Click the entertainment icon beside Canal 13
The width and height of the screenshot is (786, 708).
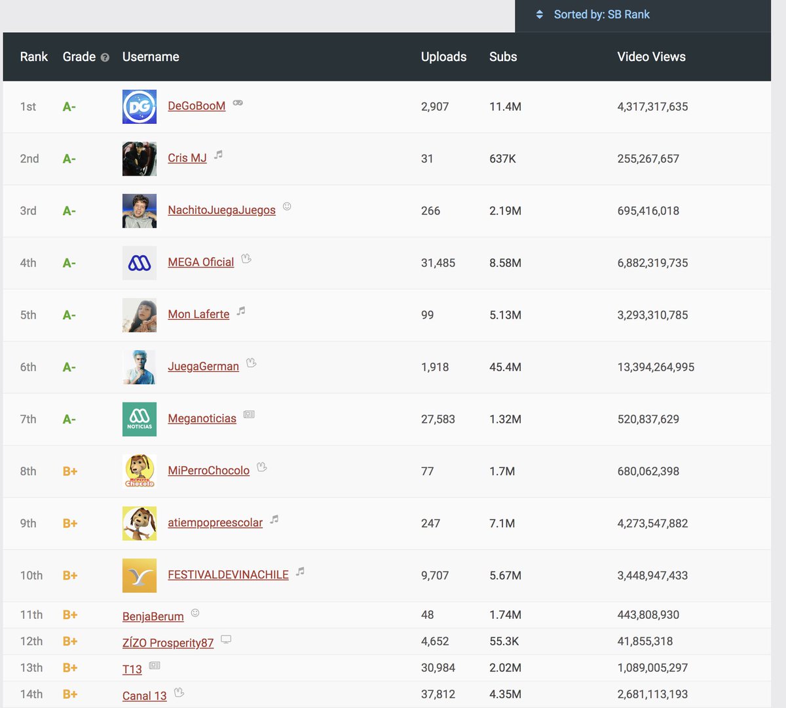[179, 692]
